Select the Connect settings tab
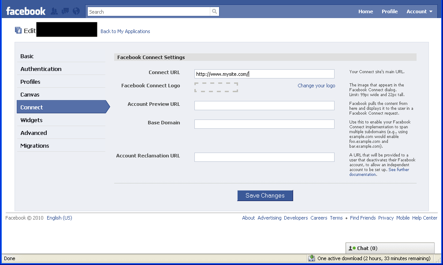443x265 pixels. pos(63,107)
